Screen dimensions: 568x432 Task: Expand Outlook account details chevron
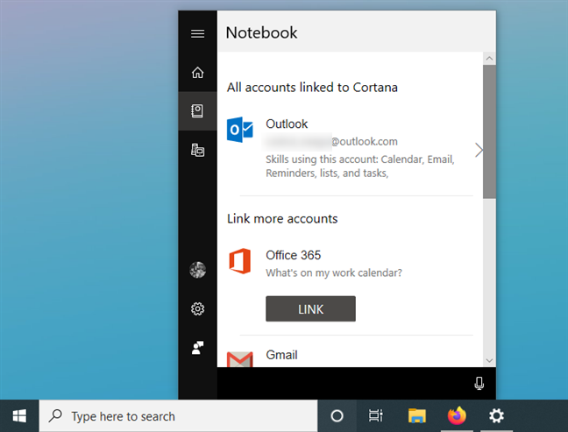click(x=479, y=150)
